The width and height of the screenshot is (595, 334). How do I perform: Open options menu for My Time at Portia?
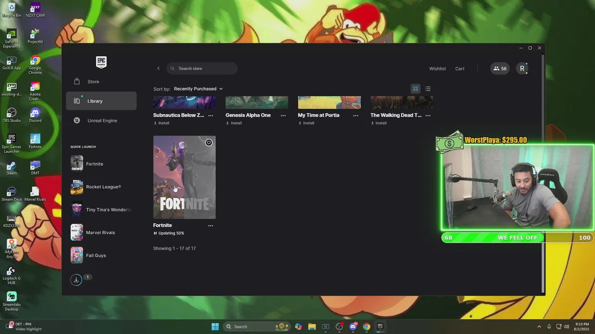pos(356,116)
